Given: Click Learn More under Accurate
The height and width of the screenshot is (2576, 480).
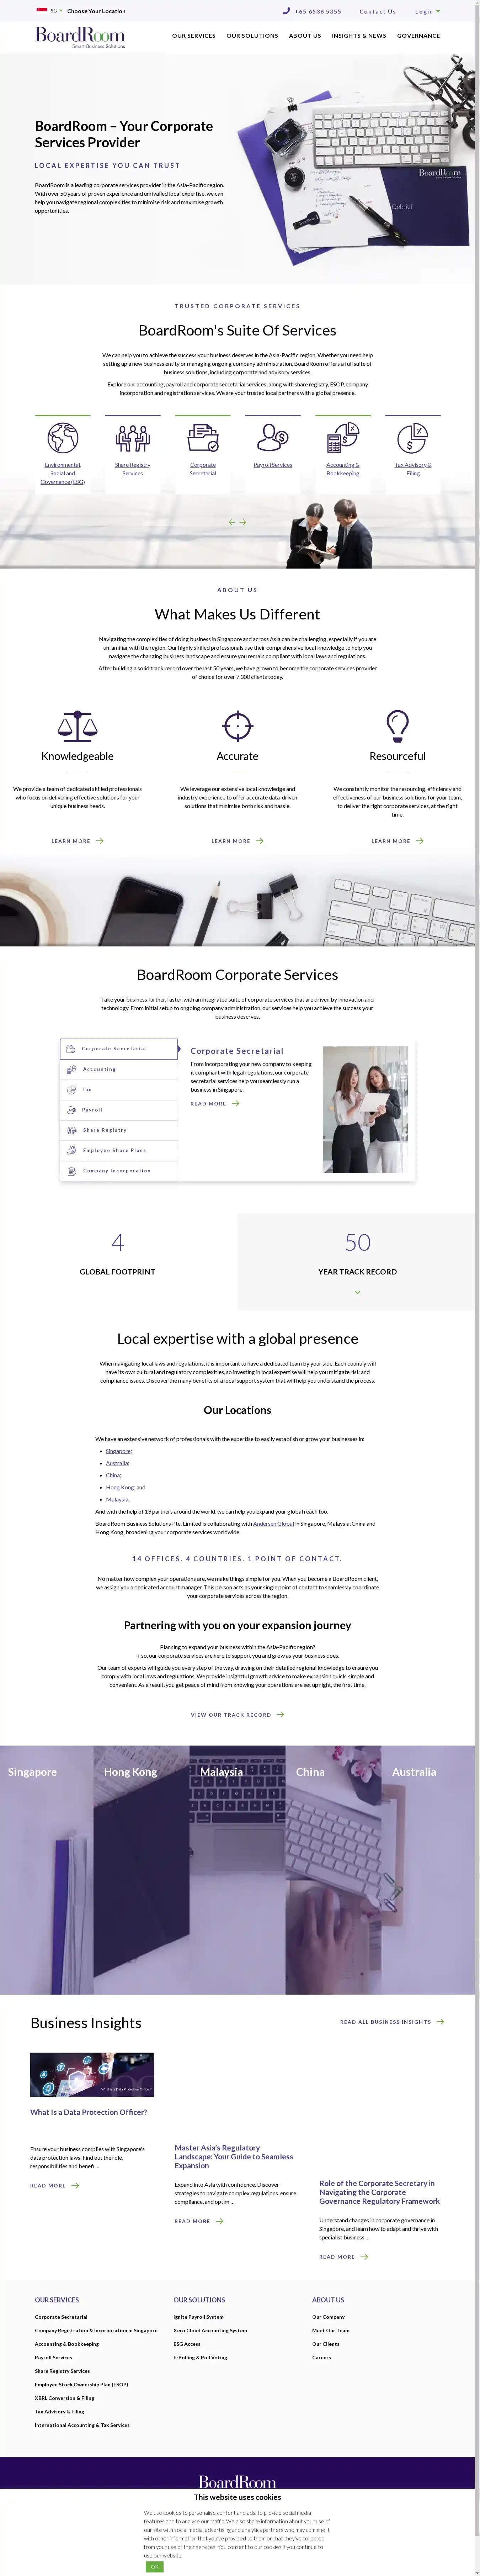Looking at the screenshot, I should click(237, 841).
